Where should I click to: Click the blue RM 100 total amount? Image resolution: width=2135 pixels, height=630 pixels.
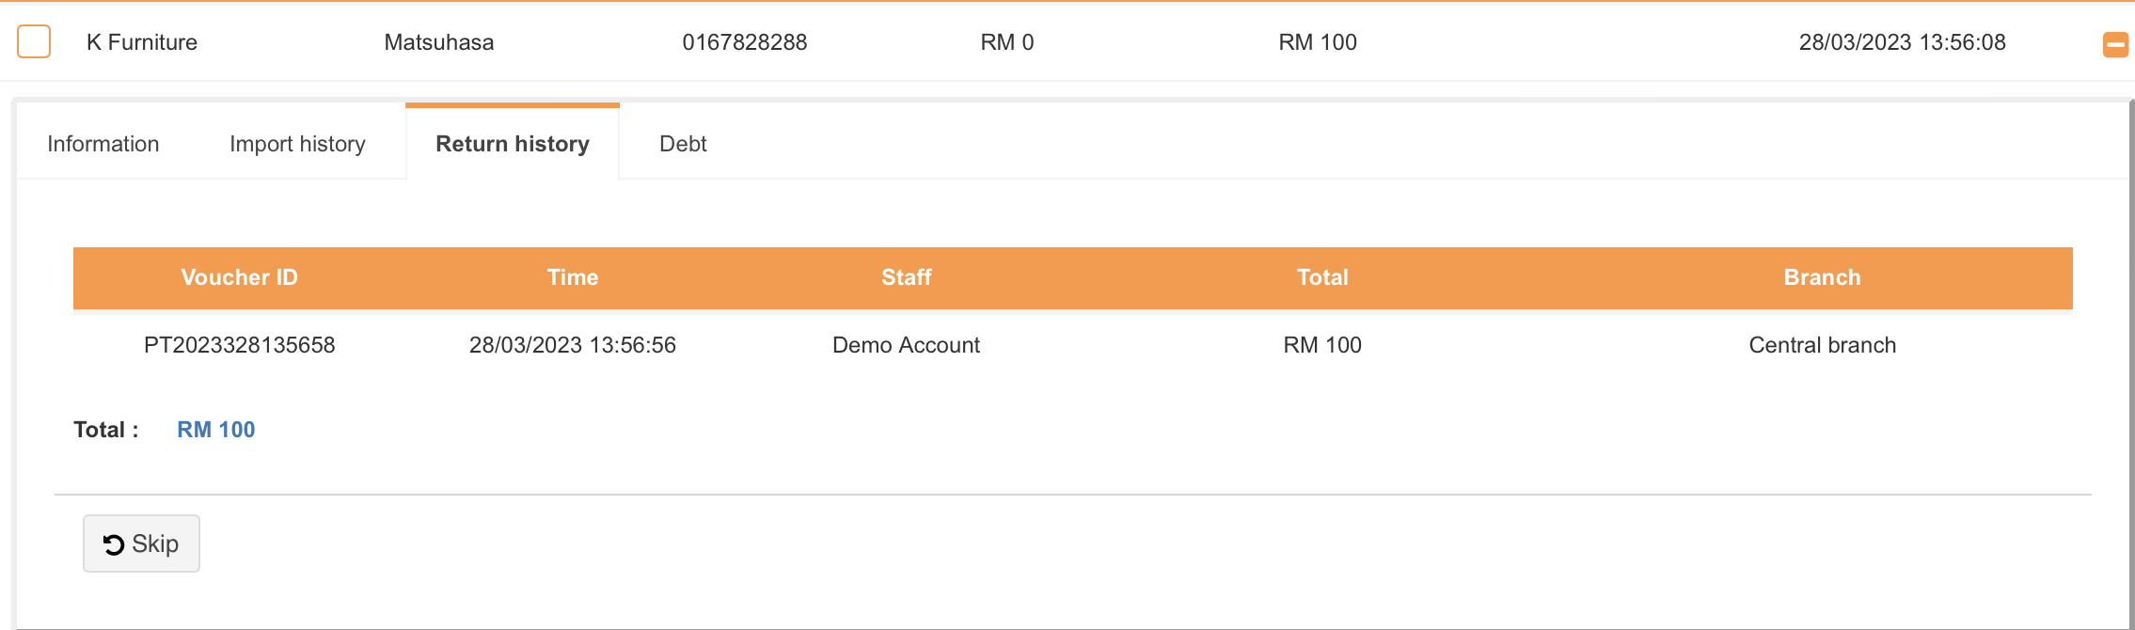(216, 430)
